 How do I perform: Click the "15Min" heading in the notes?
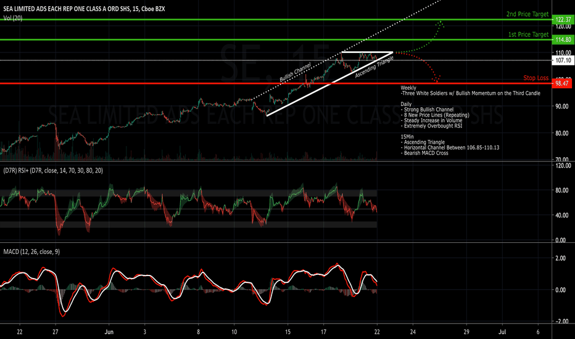[x=407, y=137]
